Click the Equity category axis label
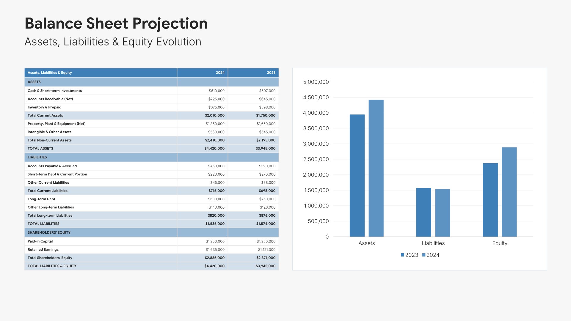Viewport: 571px width, 321px height. (500, 243)
